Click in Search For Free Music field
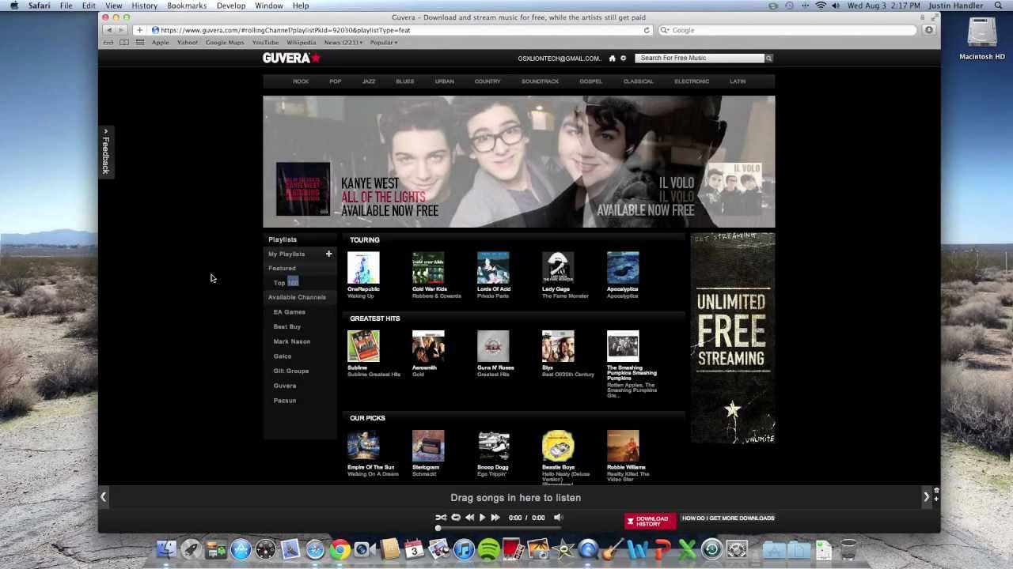This screenshot has width=1013, height=569. pyautogui.click(x=700, y=58)
